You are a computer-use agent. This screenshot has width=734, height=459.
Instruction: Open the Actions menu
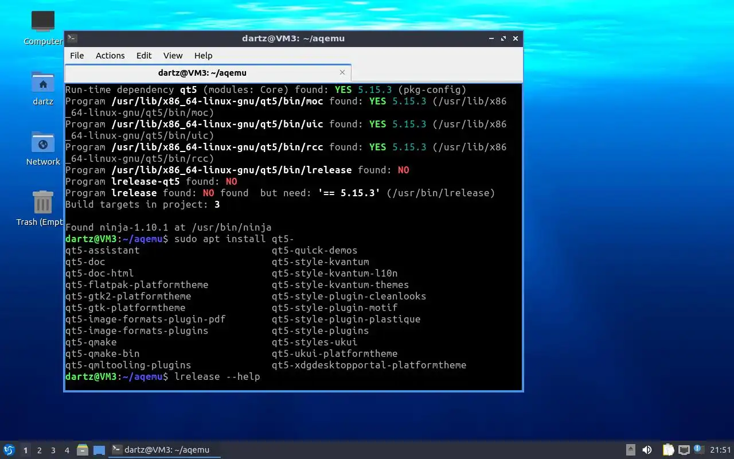(x=110, y=56)
